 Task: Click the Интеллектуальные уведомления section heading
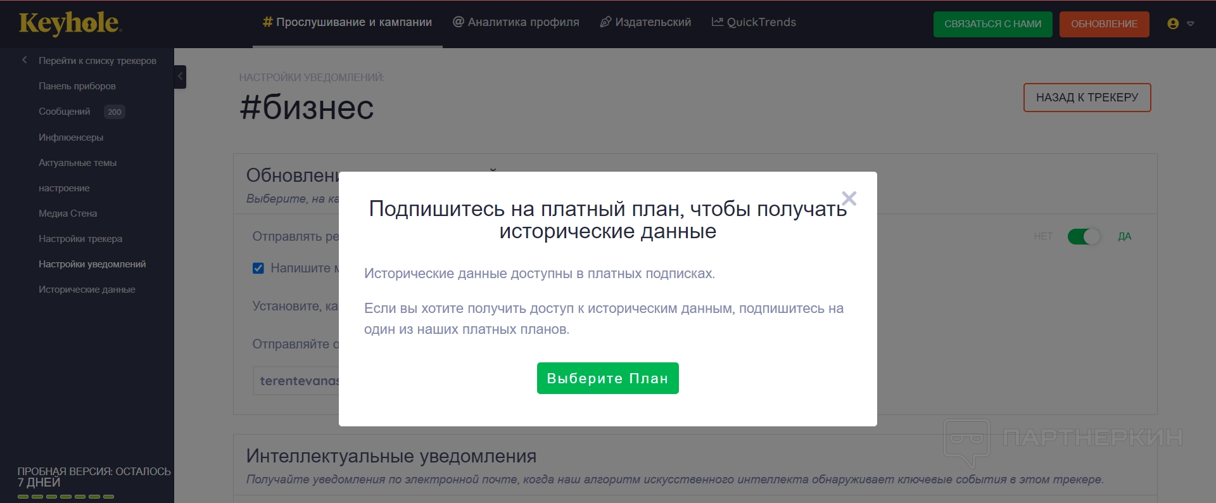pyautogui.click(x=391, y=456)
